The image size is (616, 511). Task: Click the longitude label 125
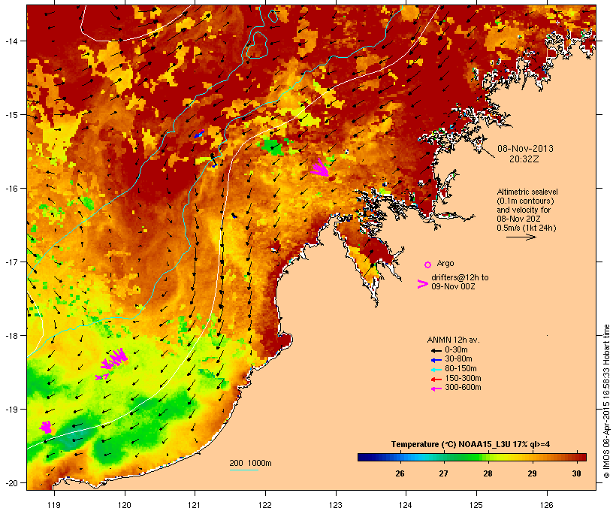(476, 505)
